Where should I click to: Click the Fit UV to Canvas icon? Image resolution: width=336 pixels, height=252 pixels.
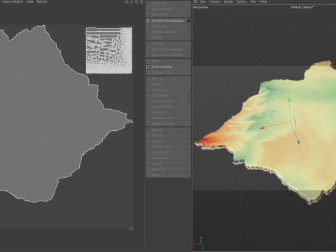[x=148, y=66]
